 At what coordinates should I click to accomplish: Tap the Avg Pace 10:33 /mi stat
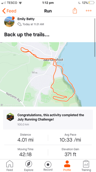pyautogui.click(x=70, y=138)
